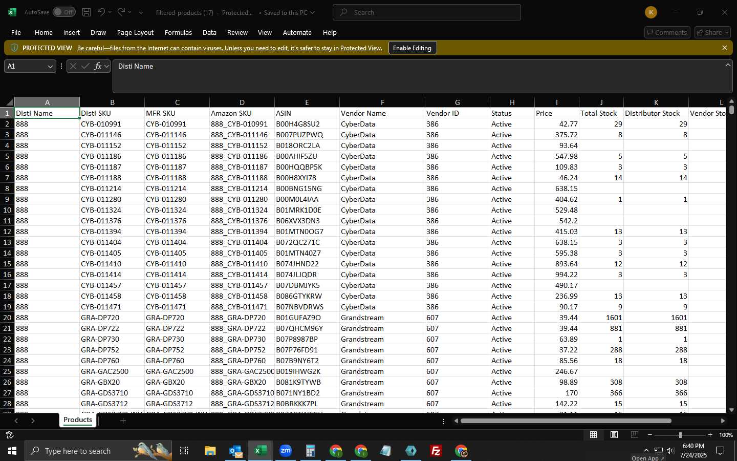Select row 12 header

pos(7,232)
